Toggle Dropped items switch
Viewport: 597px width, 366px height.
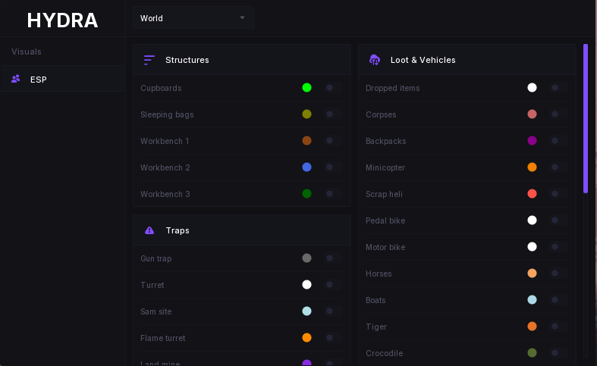point(558,88)
